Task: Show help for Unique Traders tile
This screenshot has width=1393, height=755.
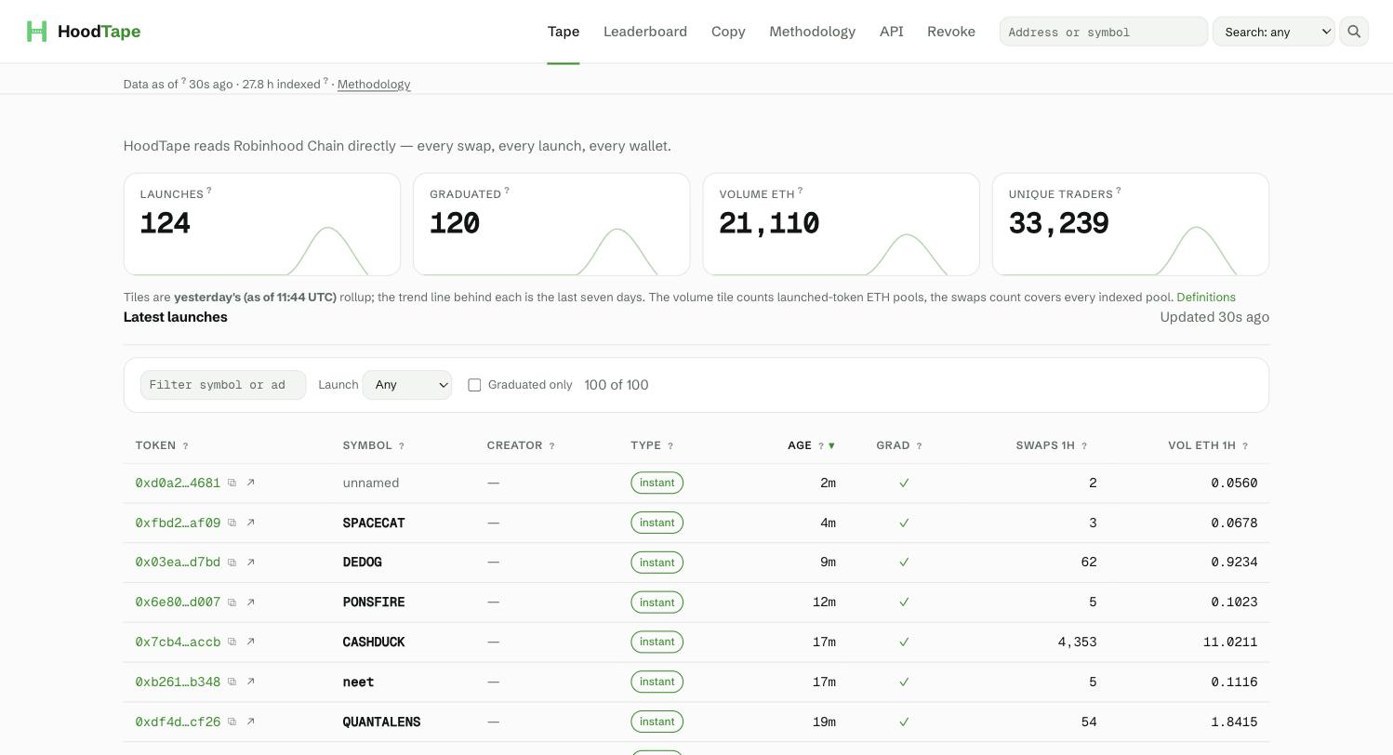Action: 1119,191
